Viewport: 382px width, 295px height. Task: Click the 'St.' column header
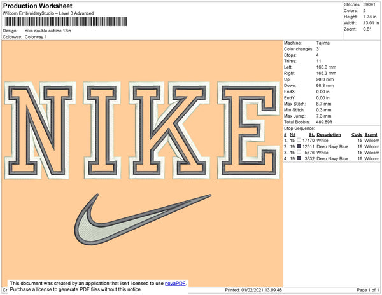coord(311,135)
